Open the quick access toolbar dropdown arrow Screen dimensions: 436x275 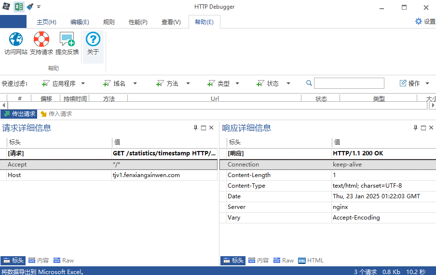39,7
